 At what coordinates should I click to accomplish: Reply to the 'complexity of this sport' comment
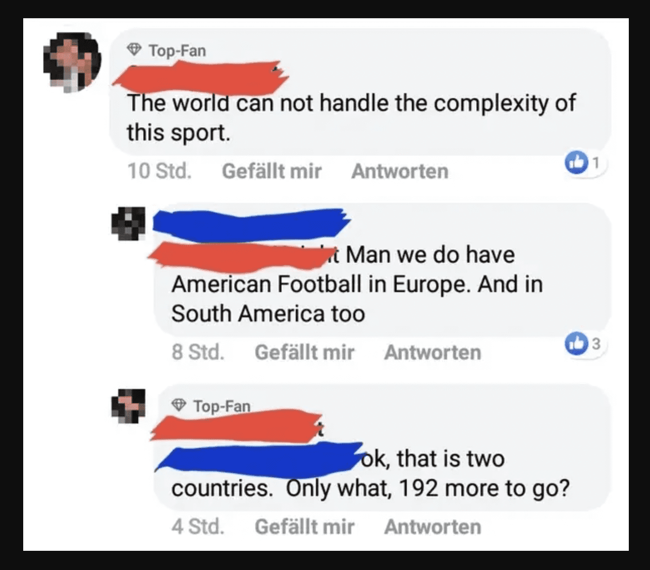400,171
